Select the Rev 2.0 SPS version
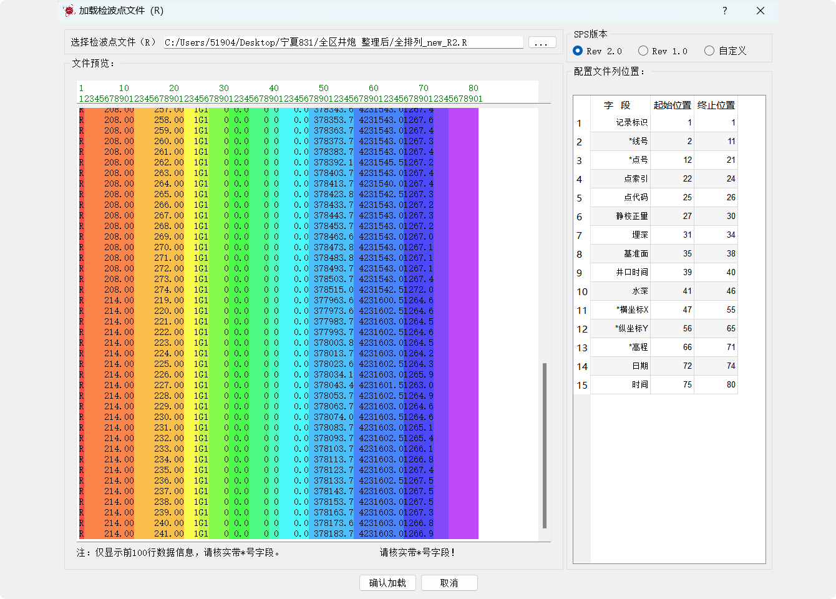This screenshot has height=599, width=836. pyautogui.click(x=578, y=51)
